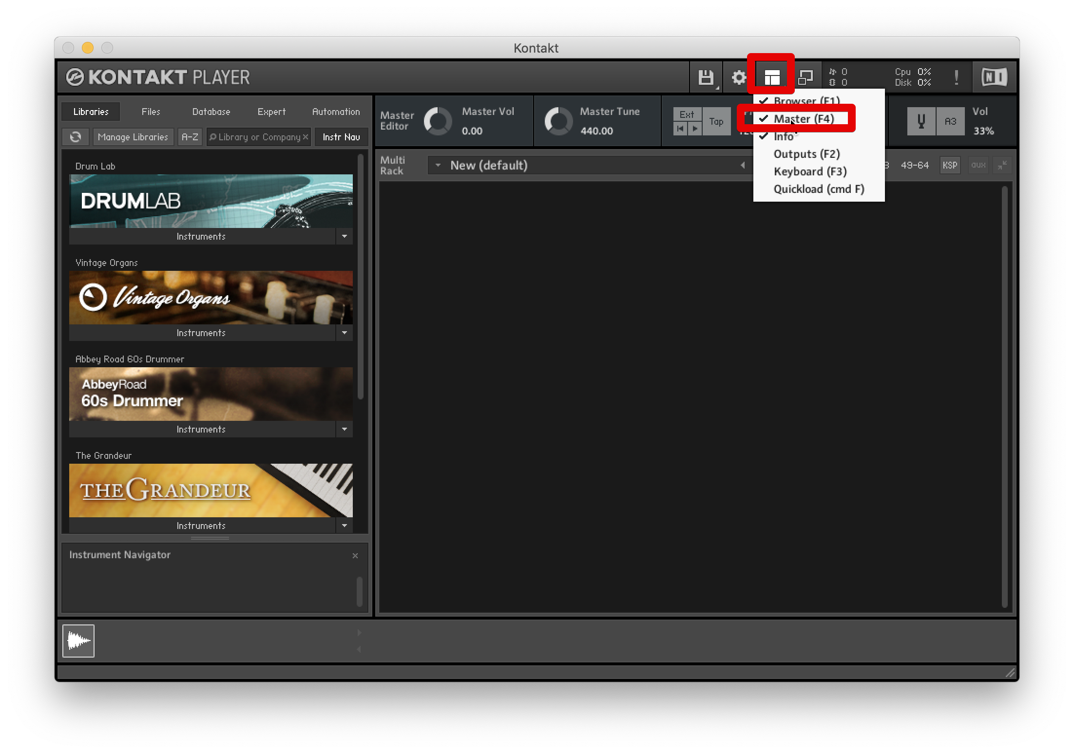Click the New (default) multi name
The image size is (1074, 754).
point(489,166)
